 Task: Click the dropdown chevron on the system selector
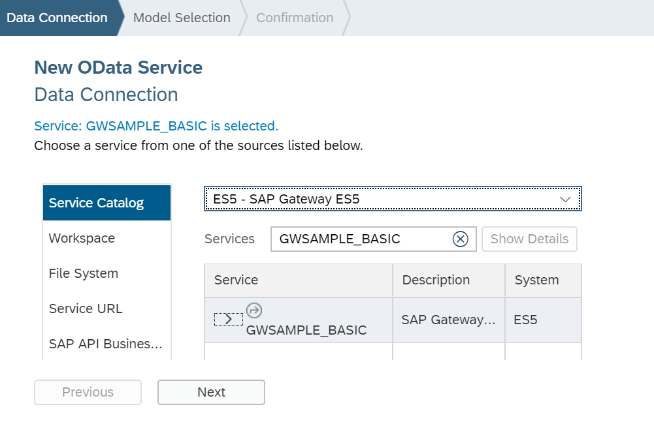coord(565,199)
